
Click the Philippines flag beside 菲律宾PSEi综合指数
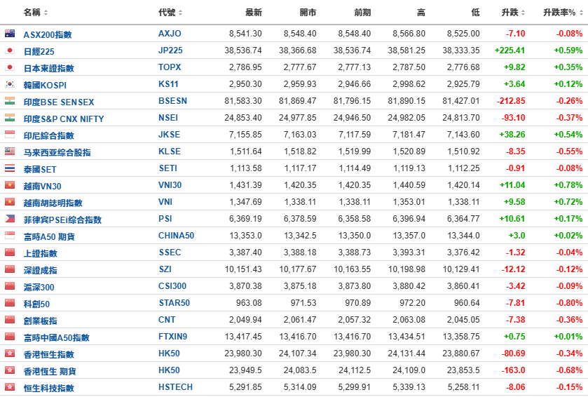10,219
